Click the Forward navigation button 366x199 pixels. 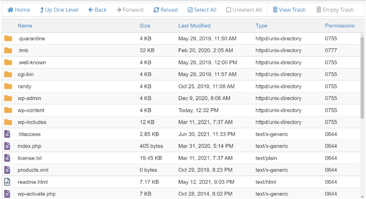tap(130, 10)
